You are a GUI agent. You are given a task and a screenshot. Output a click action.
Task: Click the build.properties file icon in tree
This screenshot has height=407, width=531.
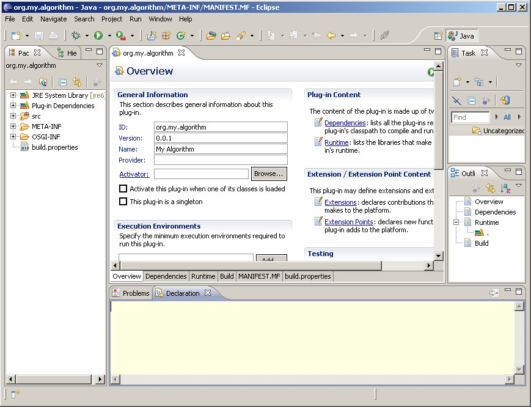pyautogui.click(x=24, y=147)
